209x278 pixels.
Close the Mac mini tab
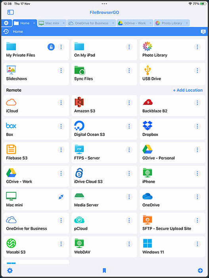pyautogui.click(x=63, y=23)
